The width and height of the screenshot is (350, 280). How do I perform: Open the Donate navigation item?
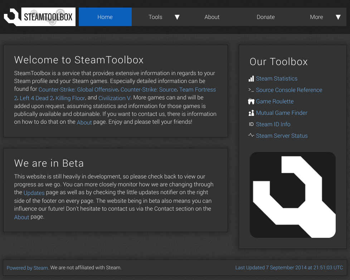pyautogui.click(x=266, y=17)
